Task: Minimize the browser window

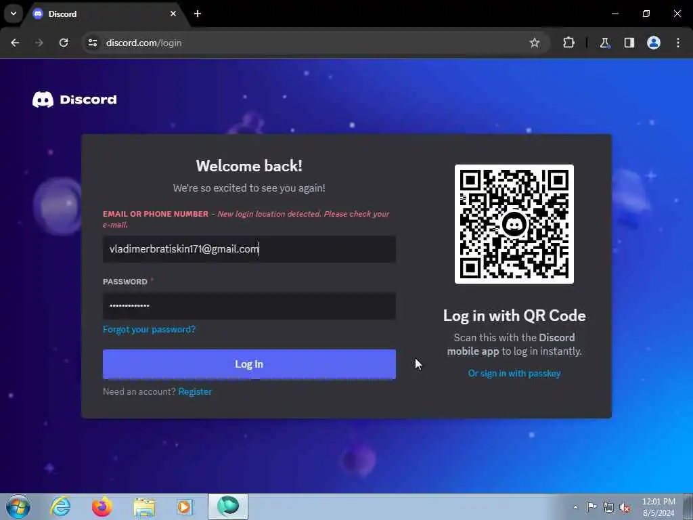Action: [x=614, y=14]
